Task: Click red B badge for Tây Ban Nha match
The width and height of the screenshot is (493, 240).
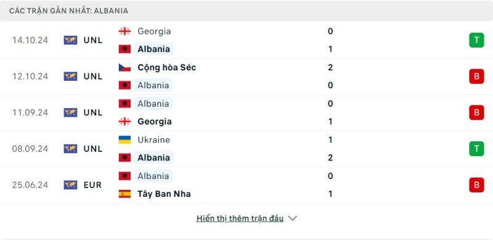Action: tap(476, 185)
